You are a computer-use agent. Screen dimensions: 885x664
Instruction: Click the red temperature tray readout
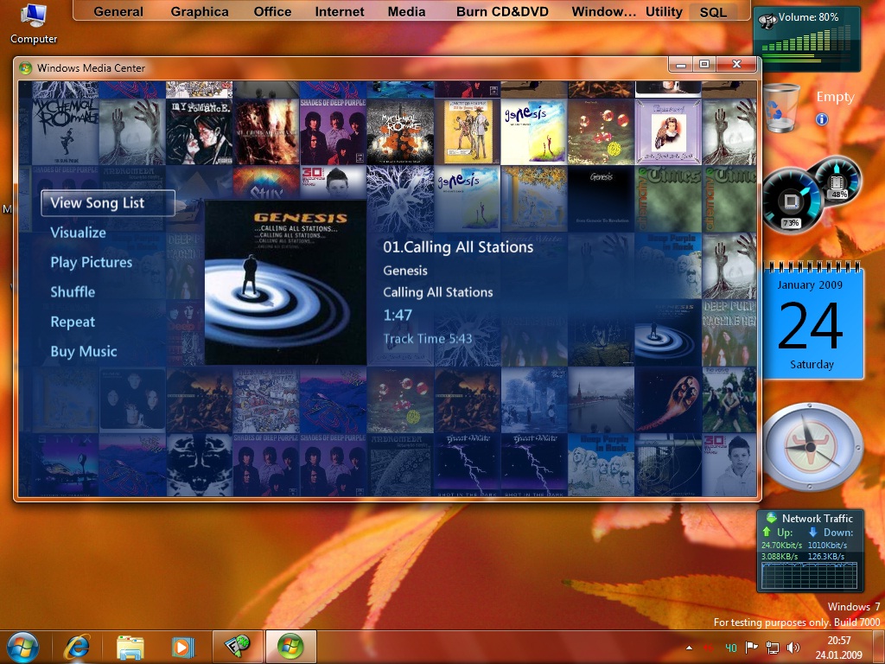(709, 648)
